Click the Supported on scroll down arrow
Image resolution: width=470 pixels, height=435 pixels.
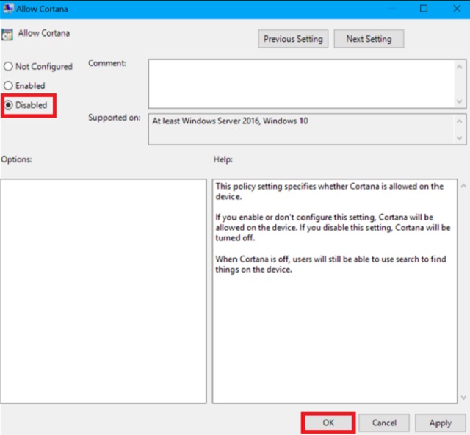[460, 138]
